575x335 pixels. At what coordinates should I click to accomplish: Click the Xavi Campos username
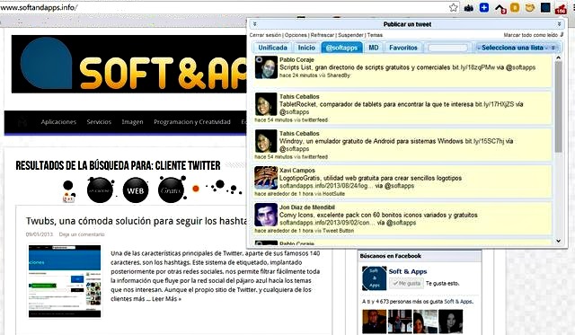tap(297, 171)
